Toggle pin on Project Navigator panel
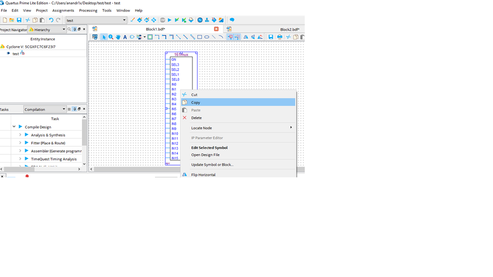The image size is (493, 277). click(x=75, y=30)
